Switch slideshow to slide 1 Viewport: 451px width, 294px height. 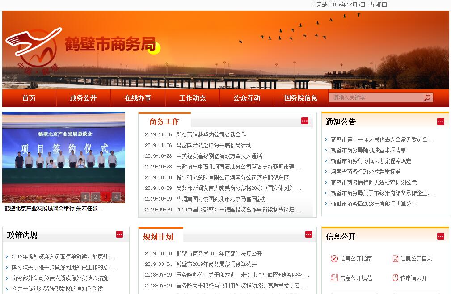click(85, 197)
